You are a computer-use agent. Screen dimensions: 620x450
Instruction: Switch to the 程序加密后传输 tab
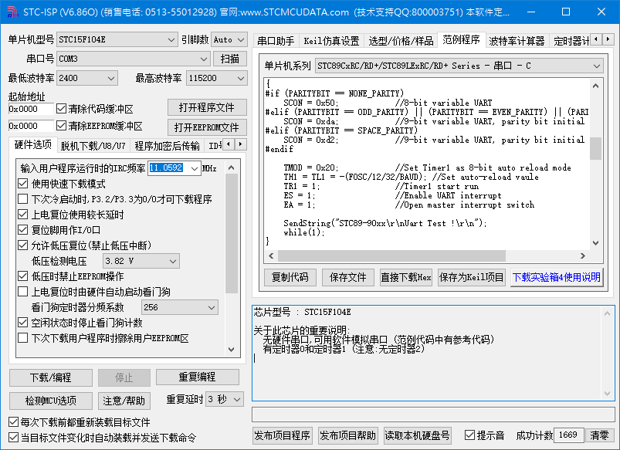click(167, 146)
